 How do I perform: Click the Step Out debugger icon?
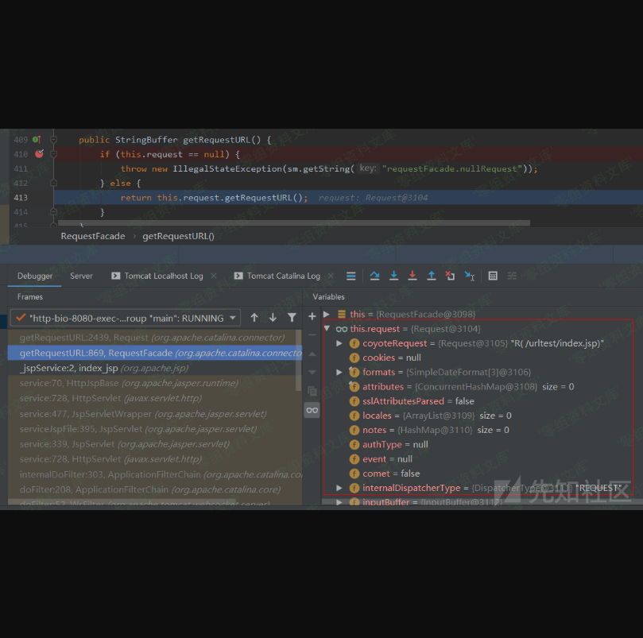click(x=432, y=276)
